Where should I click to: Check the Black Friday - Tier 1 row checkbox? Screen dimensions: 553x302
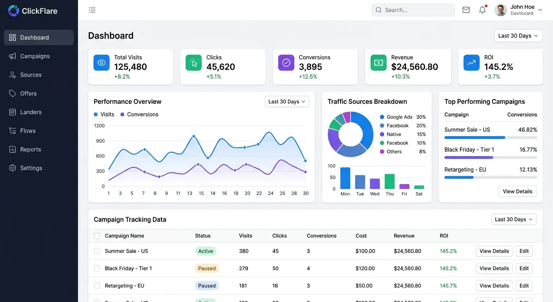pyautogui.click(x=97, y=268)
